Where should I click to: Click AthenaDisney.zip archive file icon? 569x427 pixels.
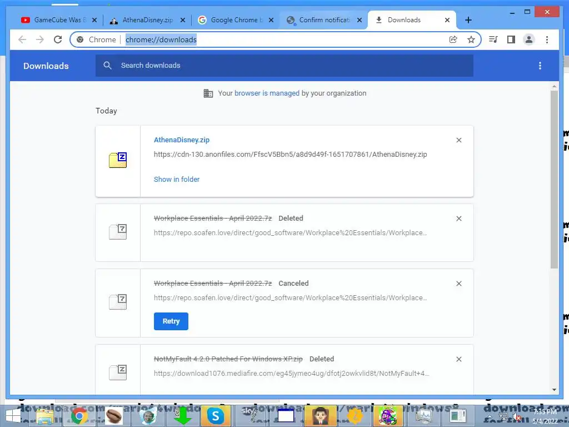[118, 160]
